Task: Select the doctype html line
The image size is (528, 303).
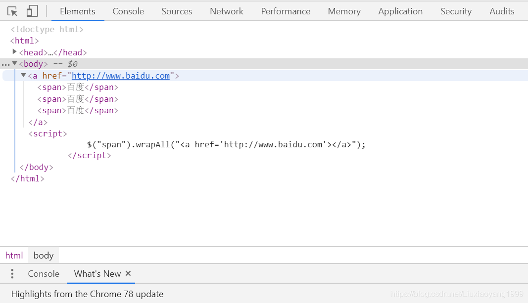Action: [47, 29]
